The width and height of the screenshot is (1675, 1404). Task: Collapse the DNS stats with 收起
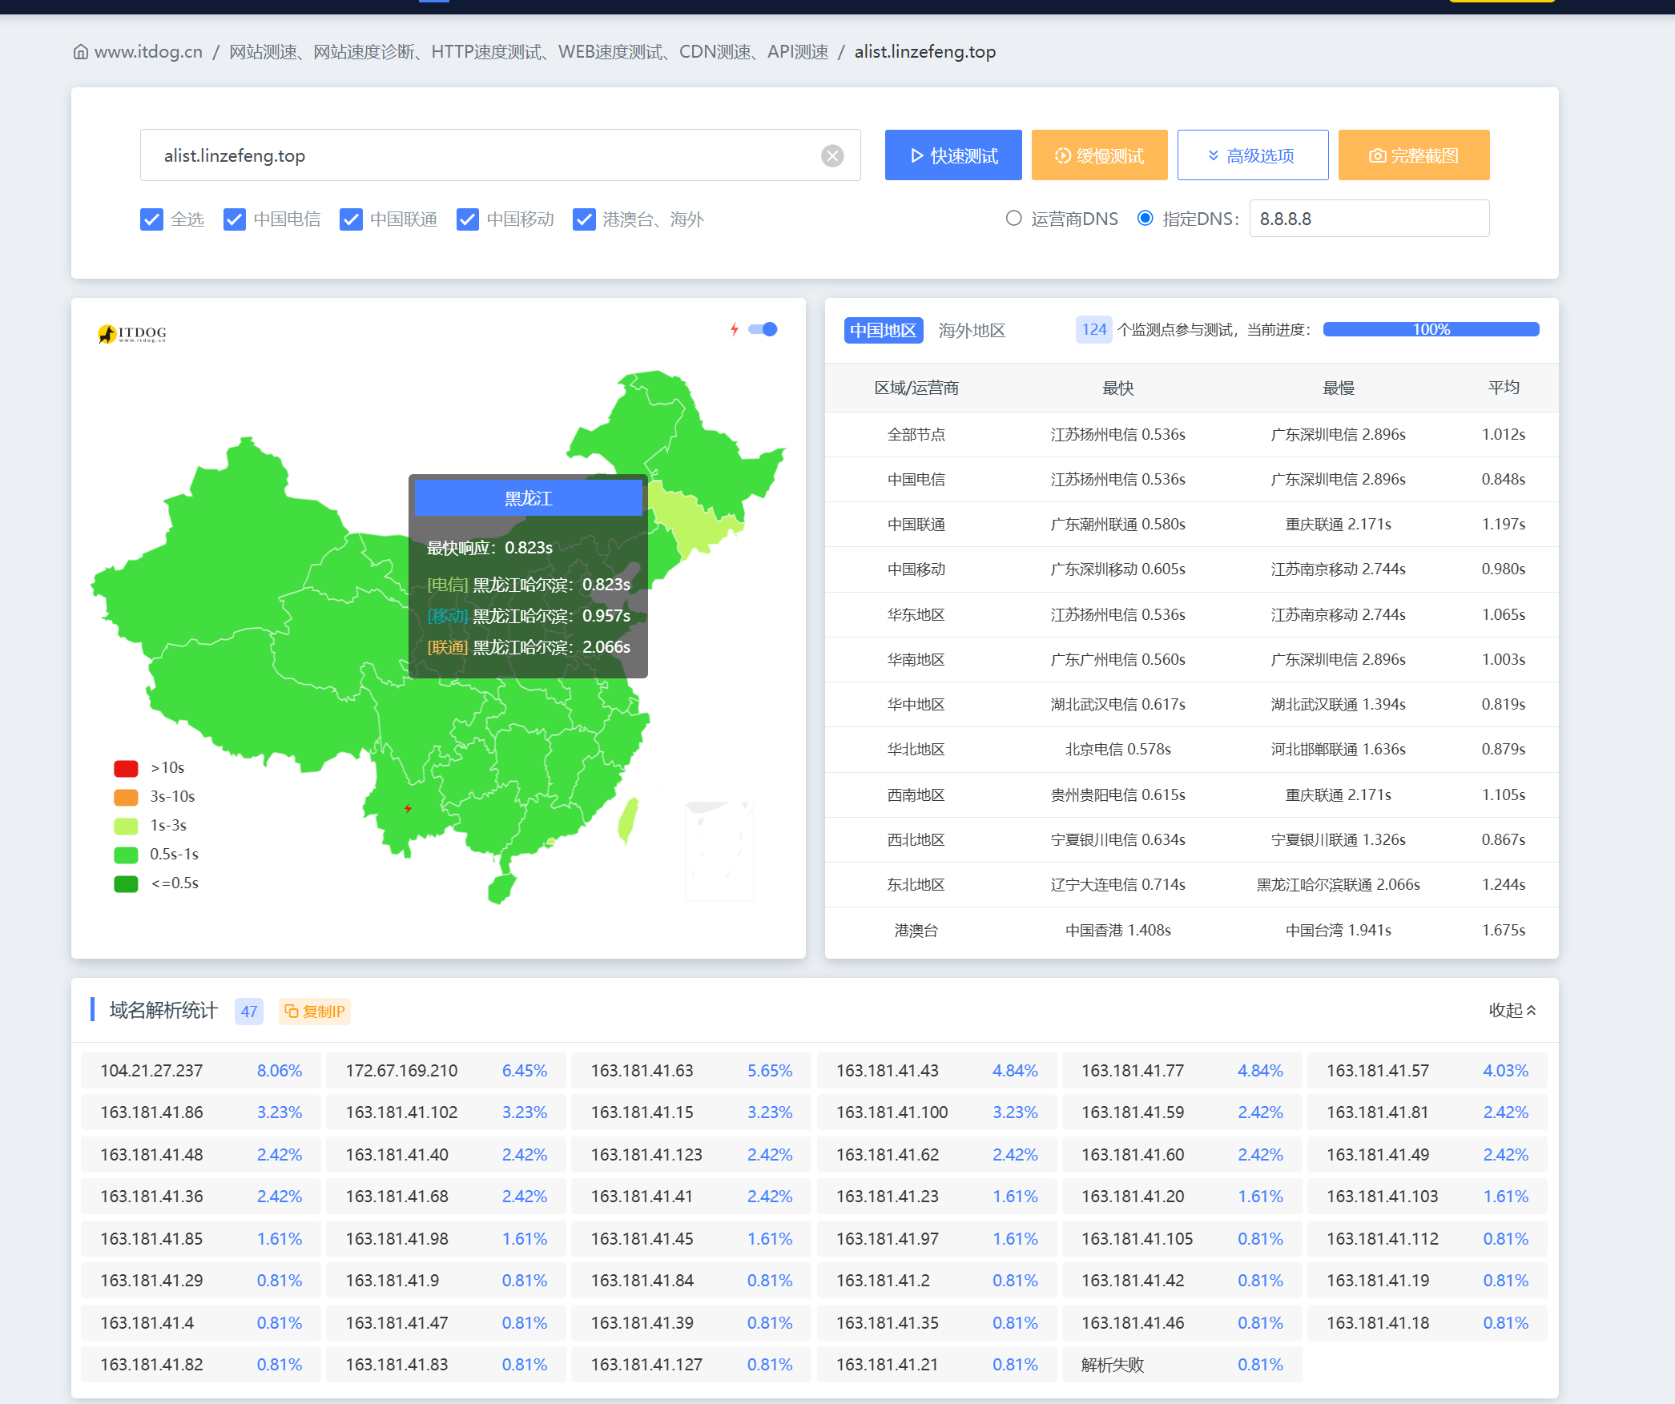(1512, 1010)
